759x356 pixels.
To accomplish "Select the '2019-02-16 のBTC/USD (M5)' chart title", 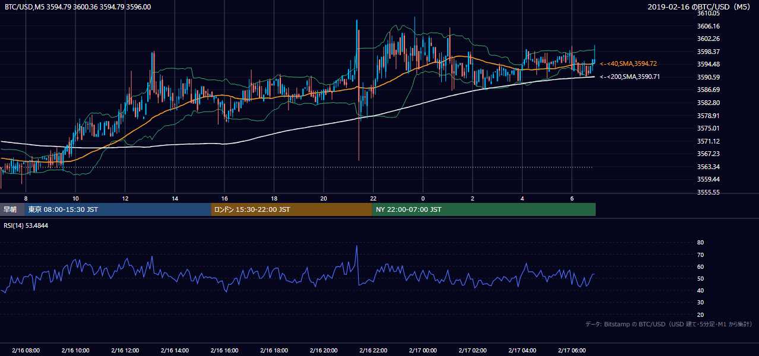I will (700, 7).
